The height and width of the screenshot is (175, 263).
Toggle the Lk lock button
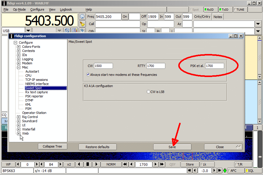tap(207, 164)
